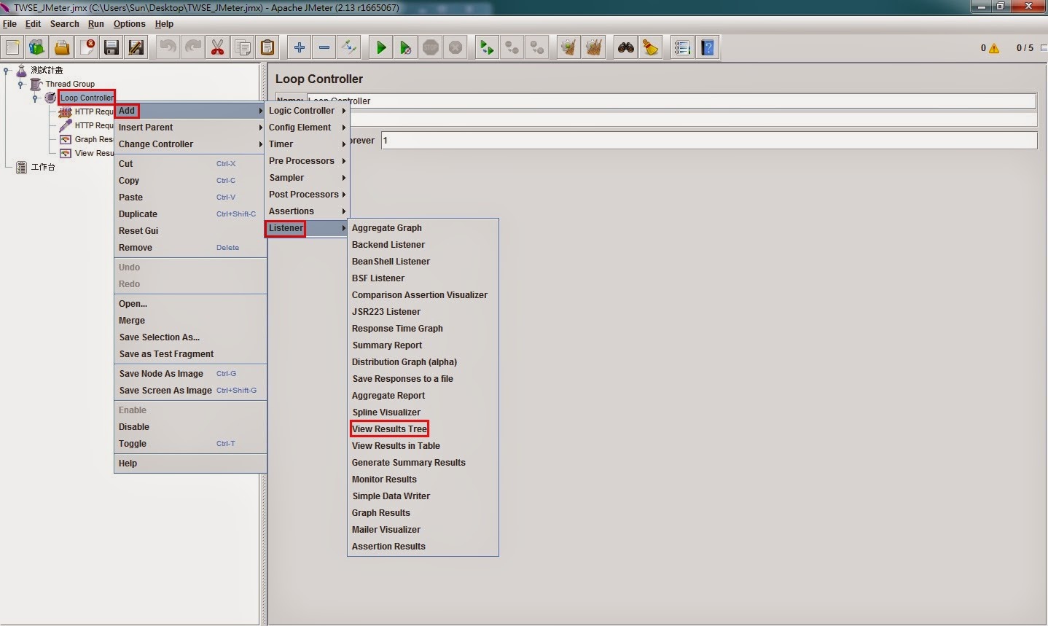Expand the Sampler submenu

click(307, 178)
